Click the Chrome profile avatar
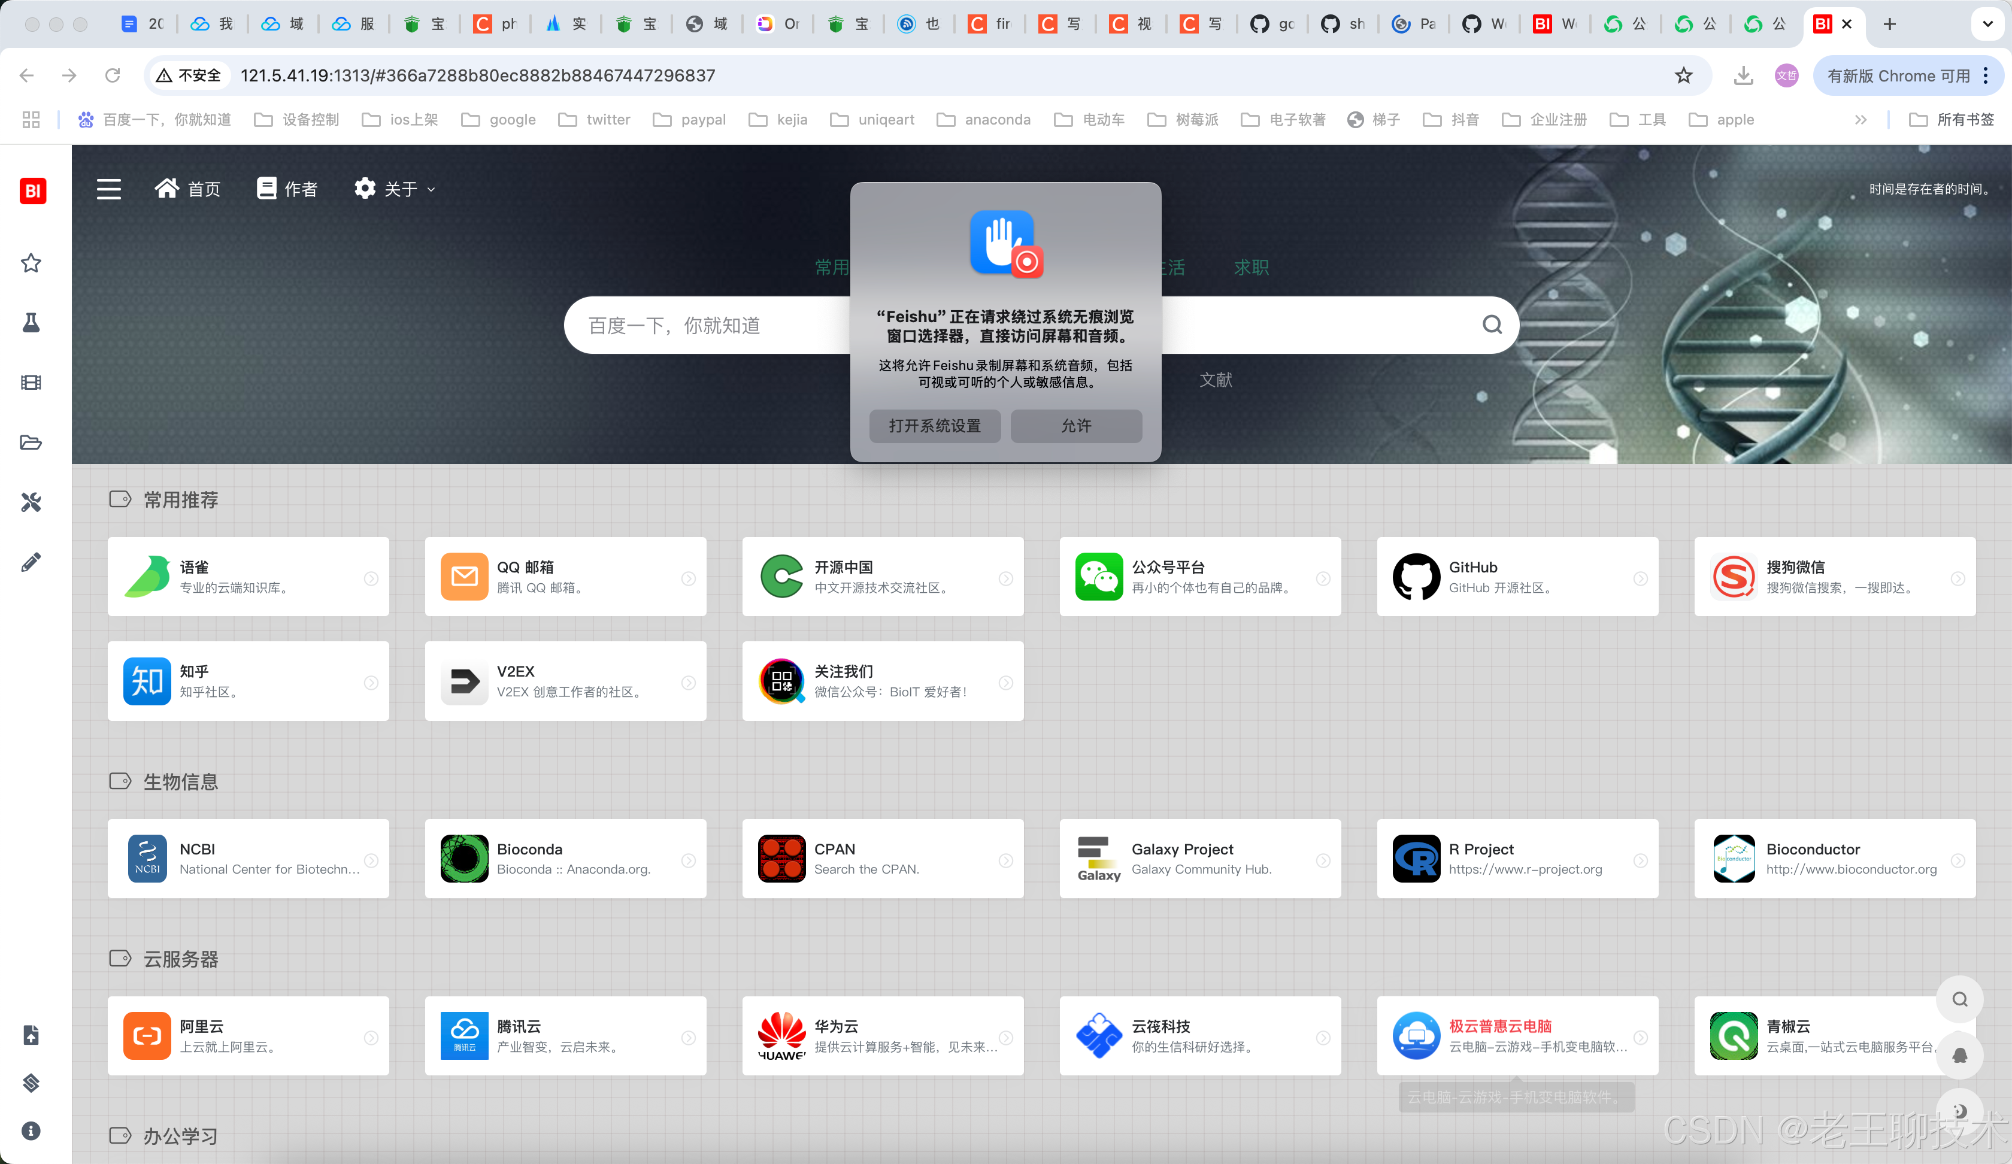The width and height of the screenshot is (2012, 1164). coord(1786,75)
